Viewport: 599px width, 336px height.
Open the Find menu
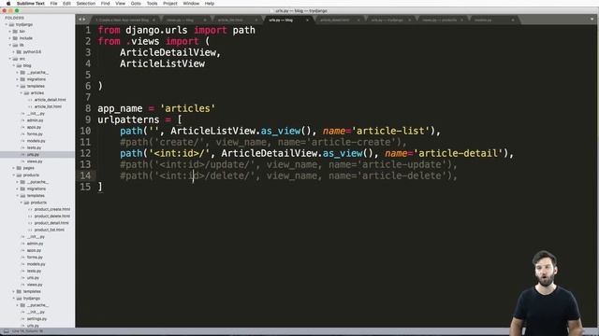point(105,4)
